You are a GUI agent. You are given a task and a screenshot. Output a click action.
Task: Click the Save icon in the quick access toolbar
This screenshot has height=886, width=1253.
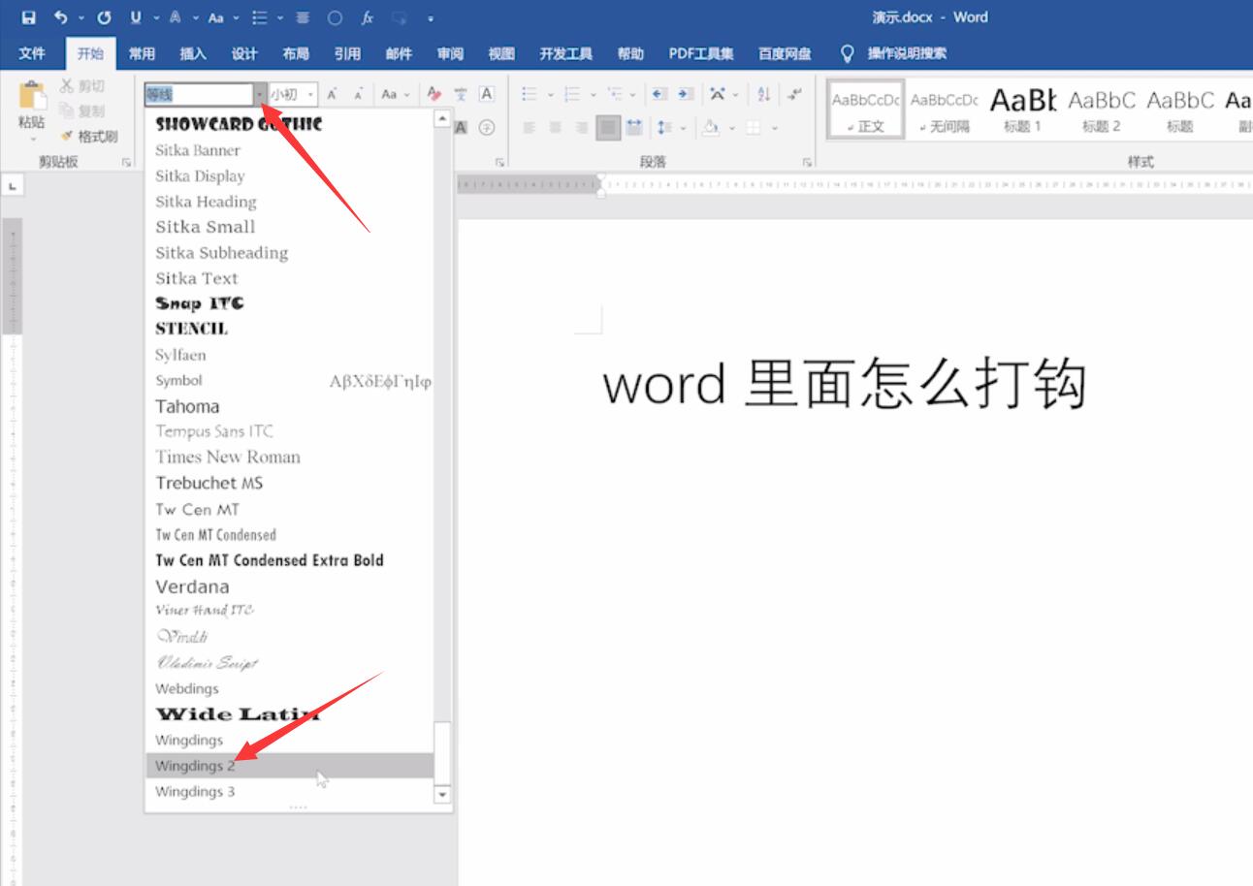[x=28, y=17]
